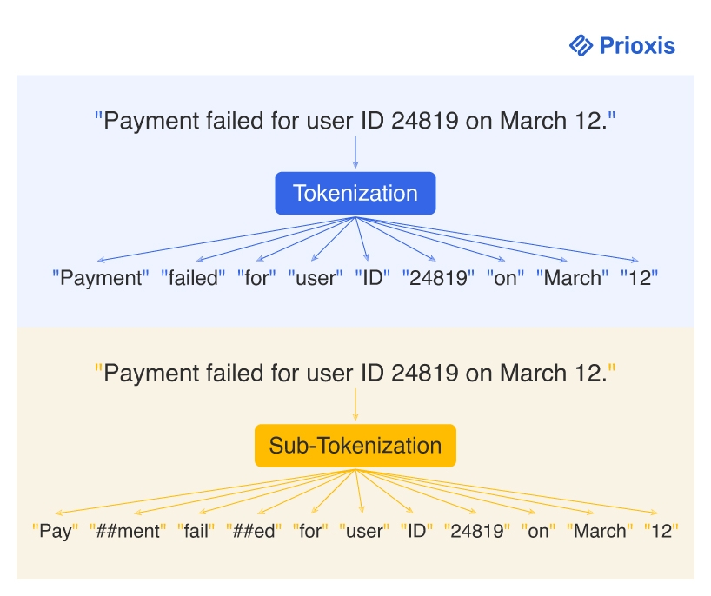
Task: Select the "user" token in blue section
Action: click(316, 279)
